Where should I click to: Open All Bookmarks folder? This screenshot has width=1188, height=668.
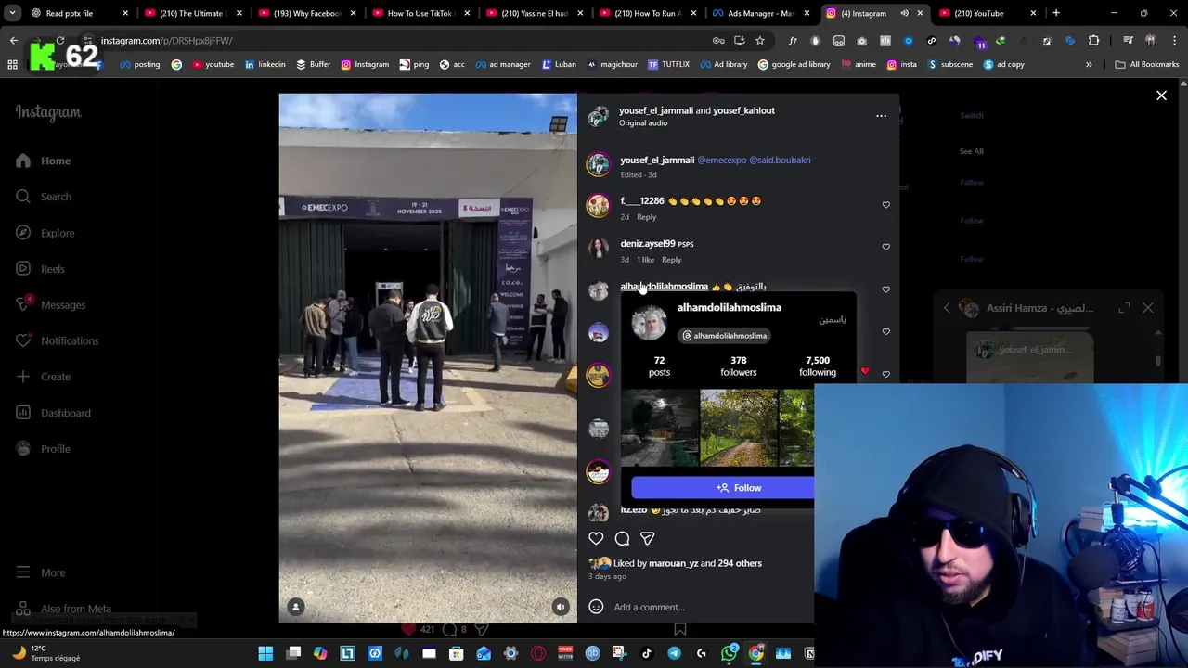(x=1146, y=64)
